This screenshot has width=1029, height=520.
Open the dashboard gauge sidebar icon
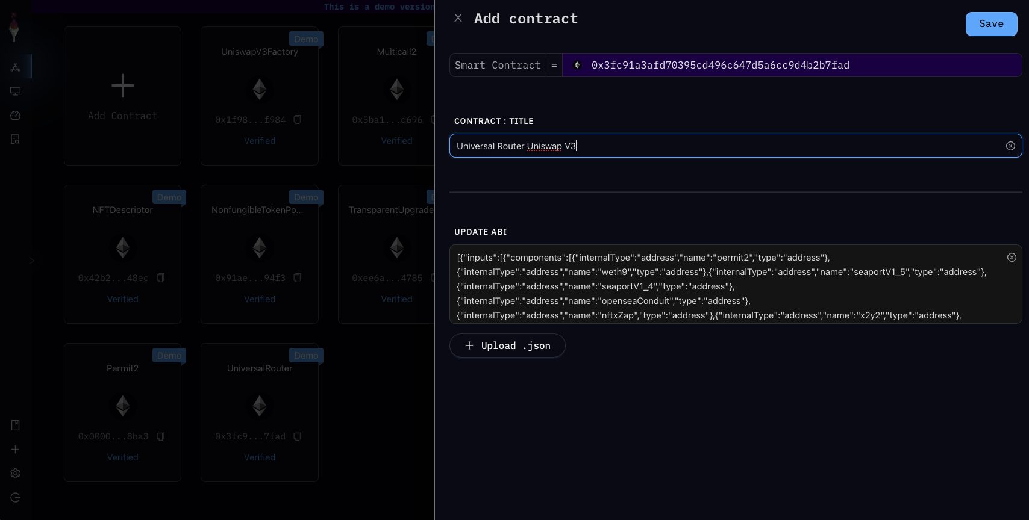[16, 115]
